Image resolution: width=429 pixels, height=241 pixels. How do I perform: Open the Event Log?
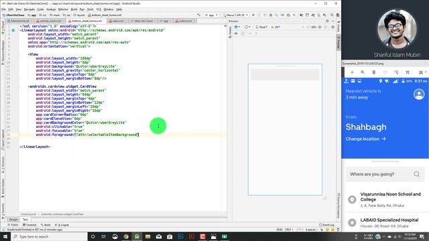[326, 225]
